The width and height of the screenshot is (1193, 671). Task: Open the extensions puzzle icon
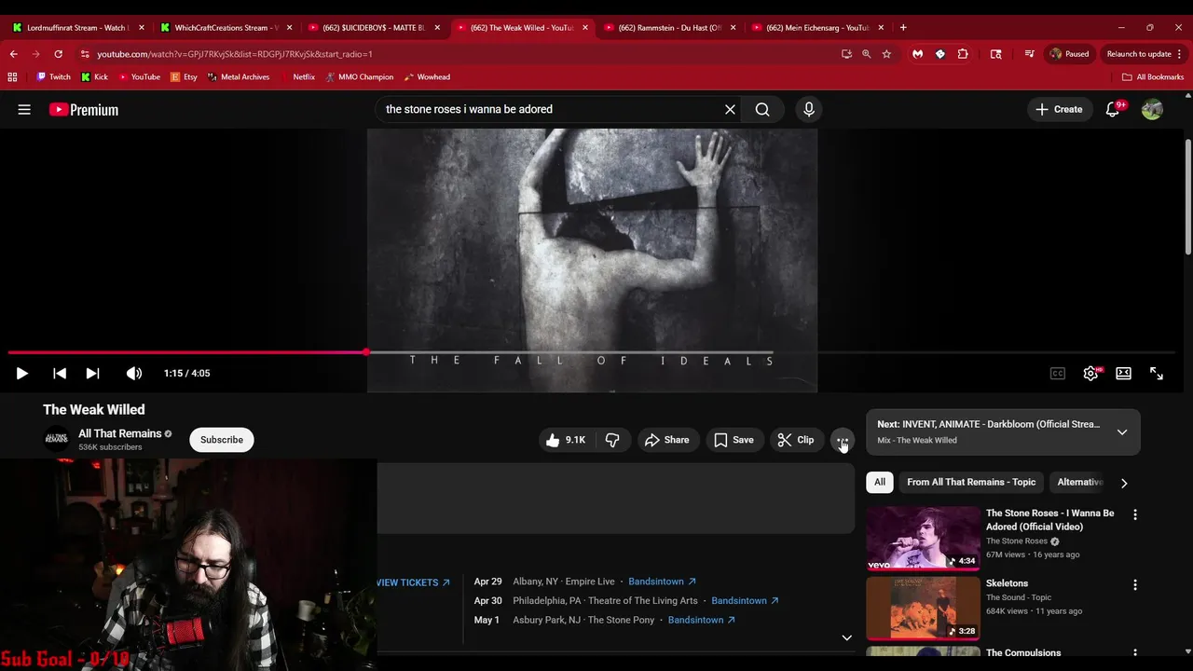963,54
